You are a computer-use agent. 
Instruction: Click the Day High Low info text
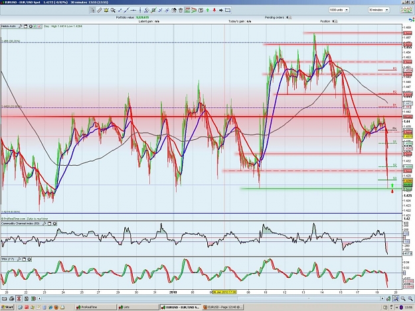pyautogui.click(x=63, y=27)
